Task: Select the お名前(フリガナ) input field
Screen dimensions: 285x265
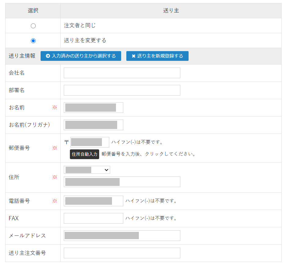Action: click(93, 125)
